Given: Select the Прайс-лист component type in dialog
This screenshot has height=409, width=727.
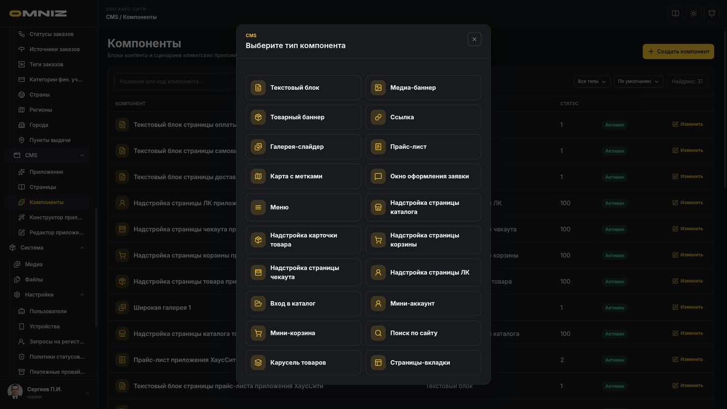Looking at the screenshot, I should coord(423,147).
